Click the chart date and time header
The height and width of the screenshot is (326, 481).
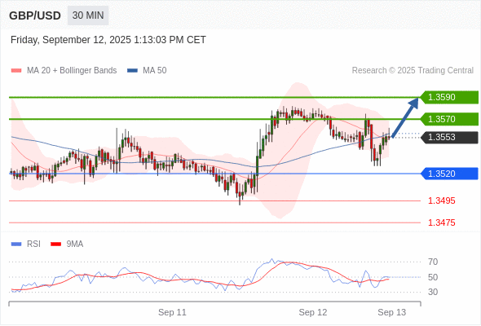tap(108, 40)
